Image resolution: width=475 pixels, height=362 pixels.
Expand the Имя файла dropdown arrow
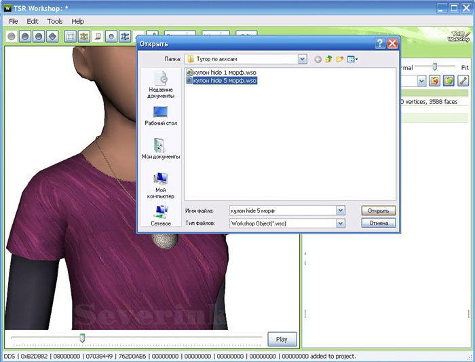pos(340,211)
